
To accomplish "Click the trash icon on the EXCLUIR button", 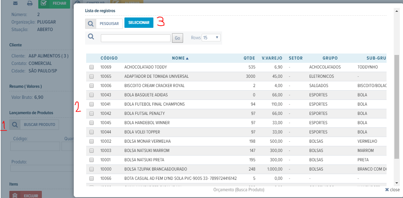I will coord(15,196).
